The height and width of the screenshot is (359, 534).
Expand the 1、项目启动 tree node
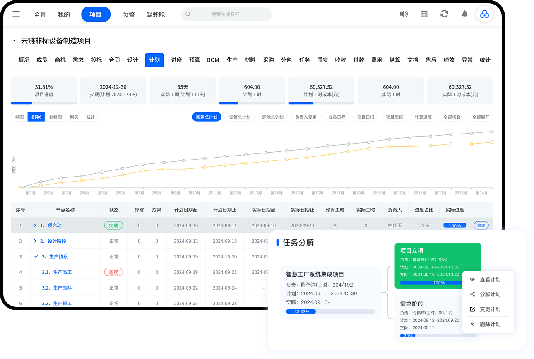35,225
